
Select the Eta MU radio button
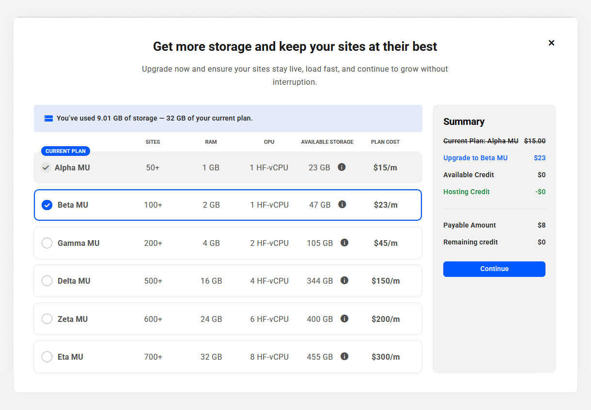point(47,357)
